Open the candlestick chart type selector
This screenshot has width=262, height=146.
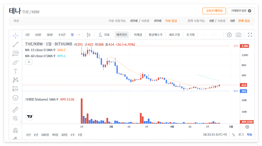[x=89, y=35]
